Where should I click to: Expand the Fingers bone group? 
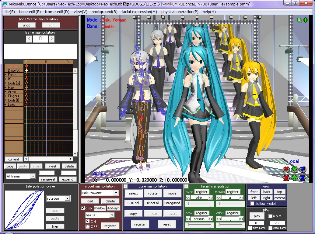click(5, 96)
